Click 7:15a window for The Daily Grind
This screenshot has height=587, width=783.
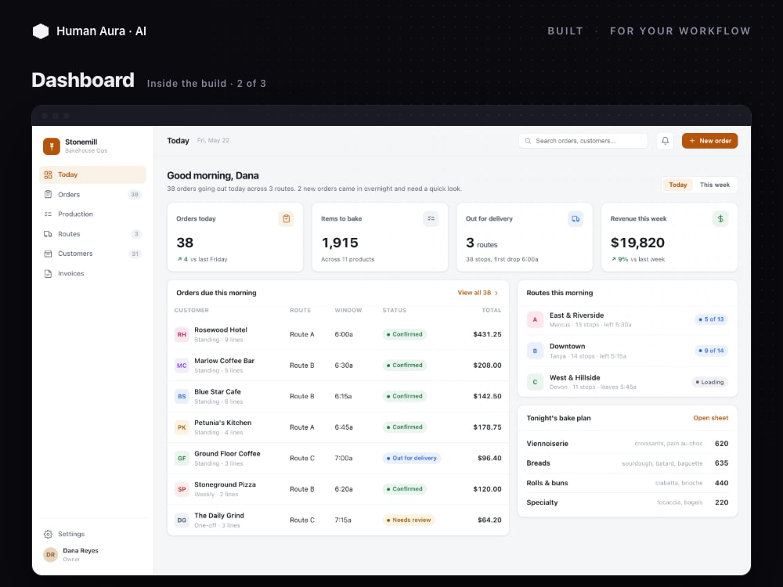pos(343,520)
